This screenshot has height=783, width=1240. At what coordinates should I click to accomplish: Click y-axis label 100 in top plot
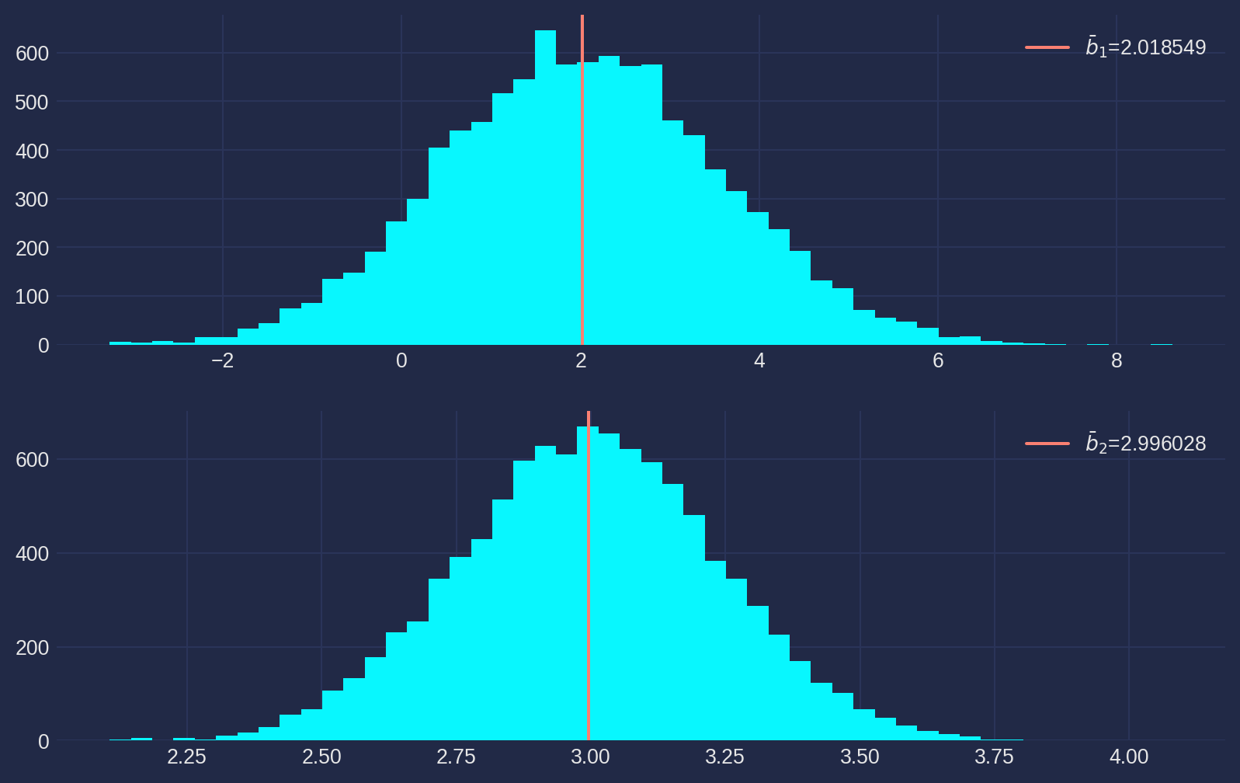tap(32, 297)
